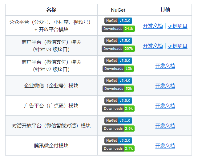Open 开发文档 link for 企业微信 row

(165, 86)
